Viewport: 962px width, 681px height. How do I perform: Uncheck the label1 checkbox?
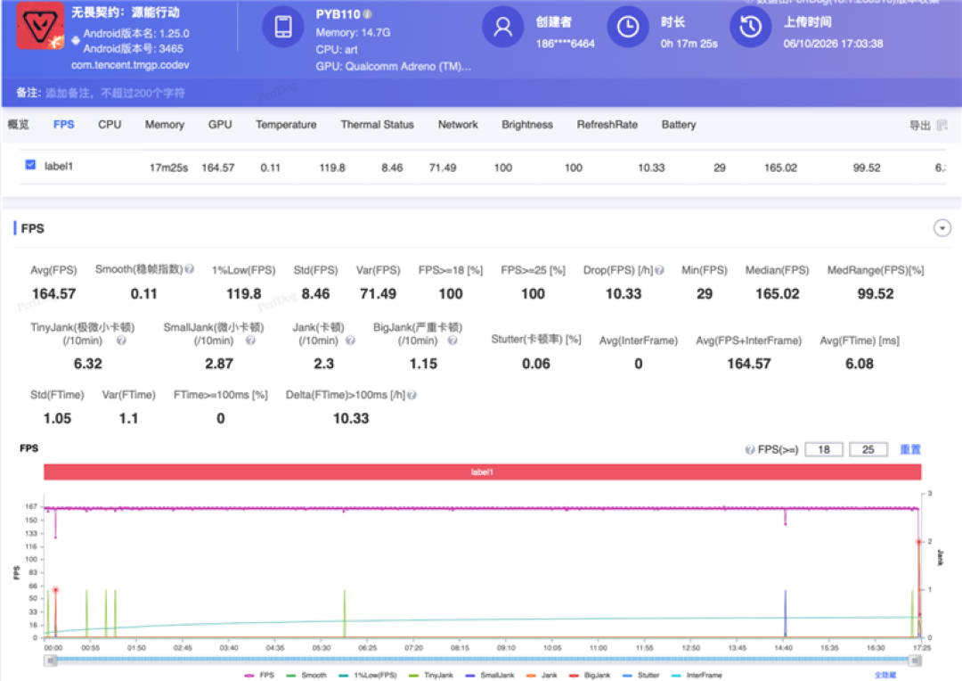pos(30,165)
